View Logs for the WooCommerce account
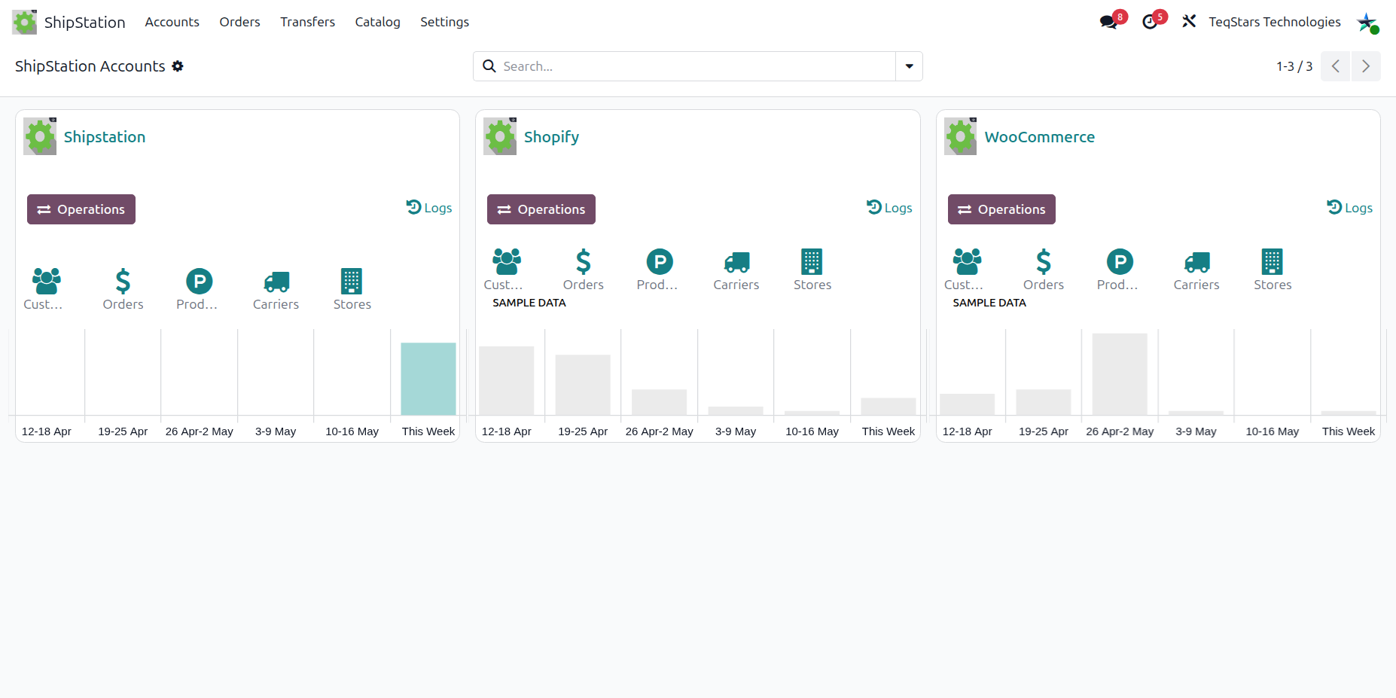1396x698 pixels. (1349, 208)
